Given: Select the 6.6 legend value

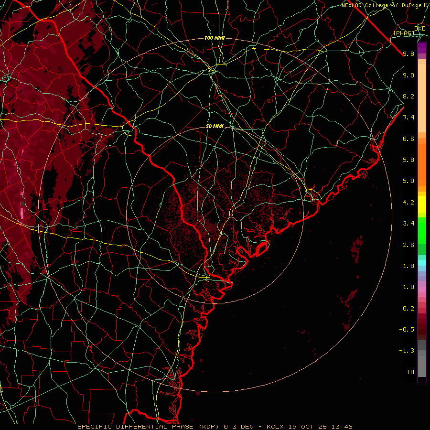Looking at the screenshot, I should click(408, 139).
